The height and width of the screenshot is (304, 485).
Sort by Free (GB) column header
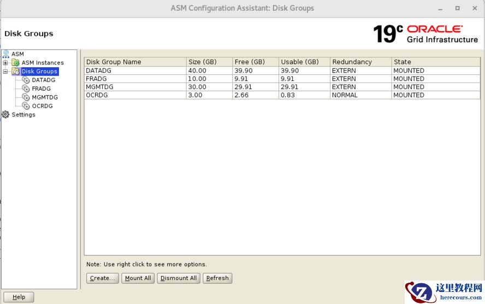(x=256, y=62)
